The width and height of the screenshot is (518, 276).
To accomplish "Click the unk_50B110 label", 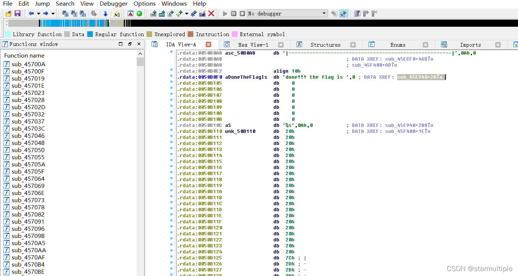I will pos(240,131).
